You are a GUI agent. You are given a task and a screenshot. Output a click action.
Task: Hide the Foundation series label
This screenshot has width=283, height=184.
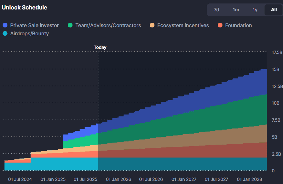[238, 25]
